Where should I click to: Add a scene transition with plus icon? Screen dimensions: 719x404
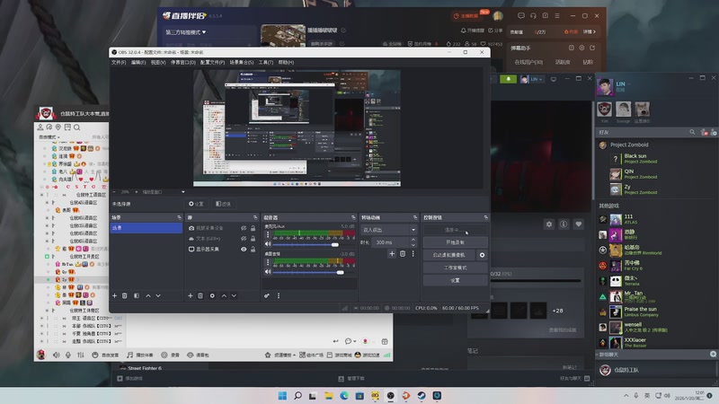pyautogui.click(x=392, y=254)
